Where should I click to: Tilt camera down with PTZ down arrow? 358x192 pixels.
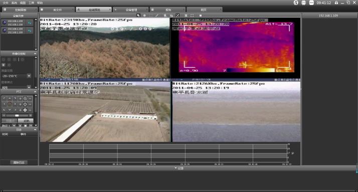[10, 110]
